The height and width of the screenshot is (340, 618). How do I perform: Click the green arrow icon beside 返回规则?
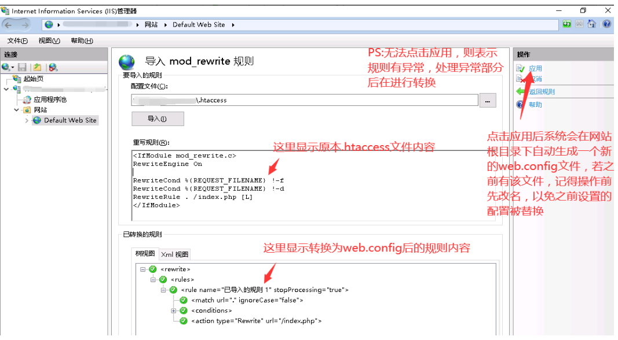click(x=520, y=91)
